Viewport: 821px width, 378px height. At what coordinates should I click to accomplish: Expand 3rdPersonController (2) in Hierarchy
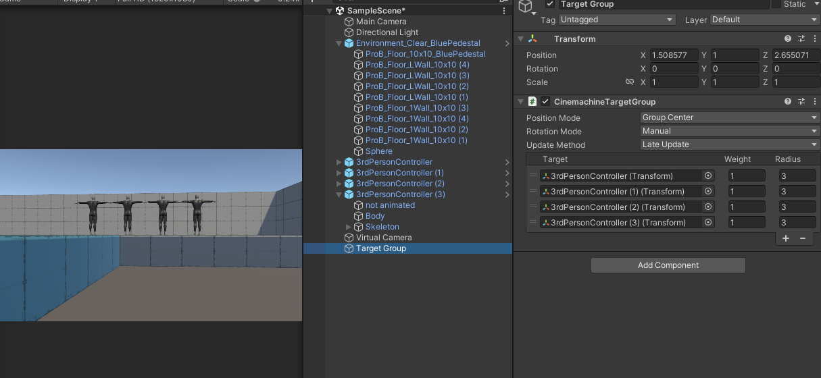click(x=339, y=184)
